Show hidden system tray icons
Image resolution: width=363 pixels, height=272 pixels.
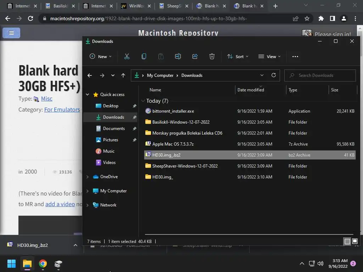click(302, 263)
